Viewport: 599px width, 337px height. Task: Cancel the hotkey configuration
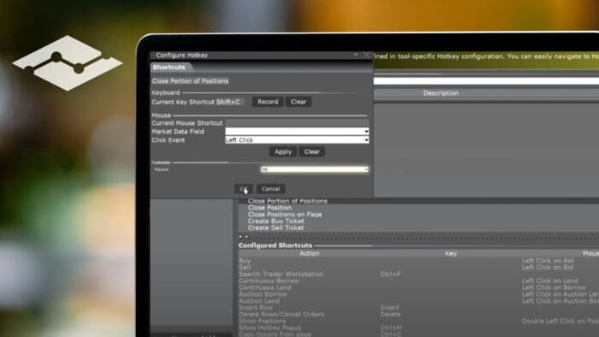click(271, 189)
